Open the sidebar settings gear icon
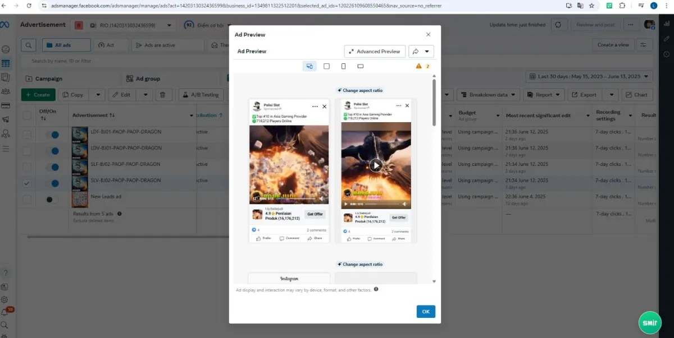 (5, 300)
